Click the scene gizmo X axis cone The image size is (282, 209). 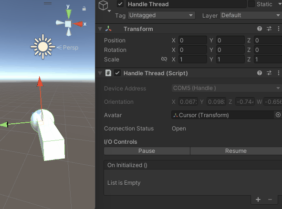coord(78,24)
